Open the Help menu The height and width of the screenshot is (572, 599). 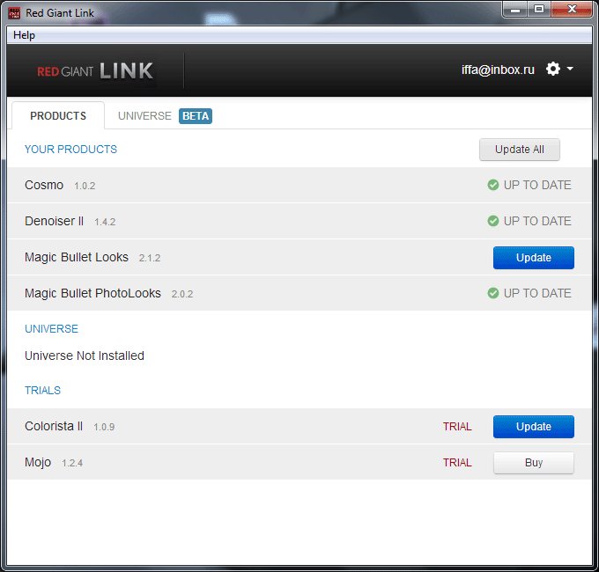(x=24, y=35)
